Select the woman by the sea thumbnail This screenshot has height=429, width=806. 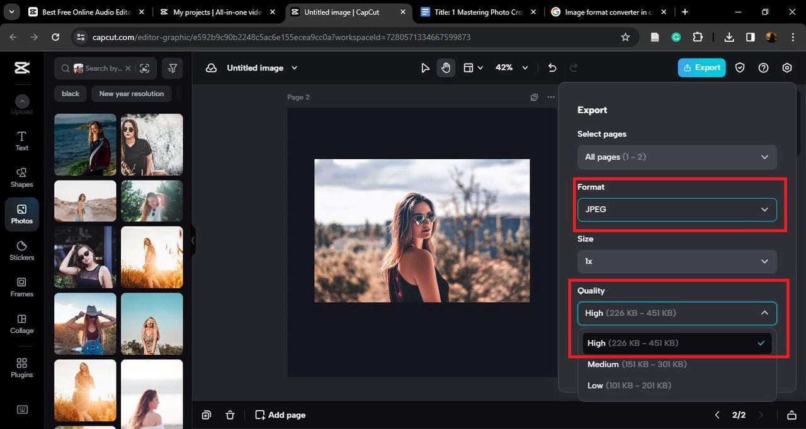tap(86, 145)
